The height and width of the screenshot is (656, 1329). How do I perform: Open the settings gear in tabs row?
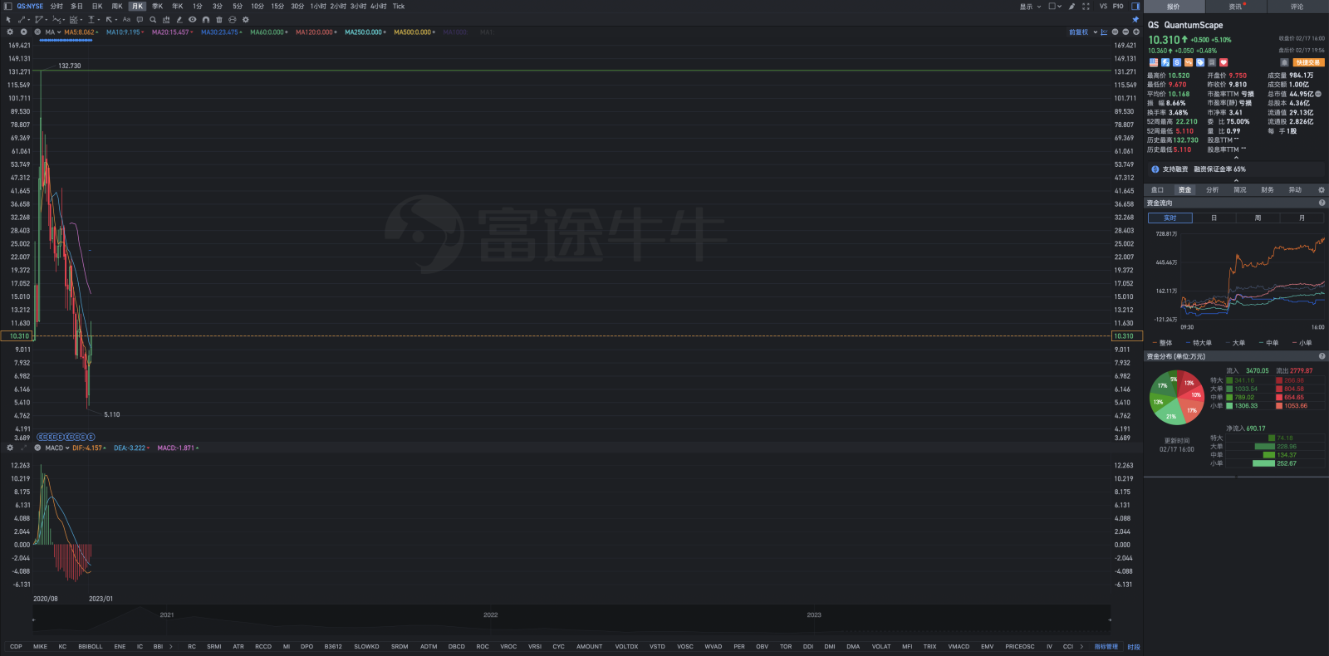tap(1322, 190)
